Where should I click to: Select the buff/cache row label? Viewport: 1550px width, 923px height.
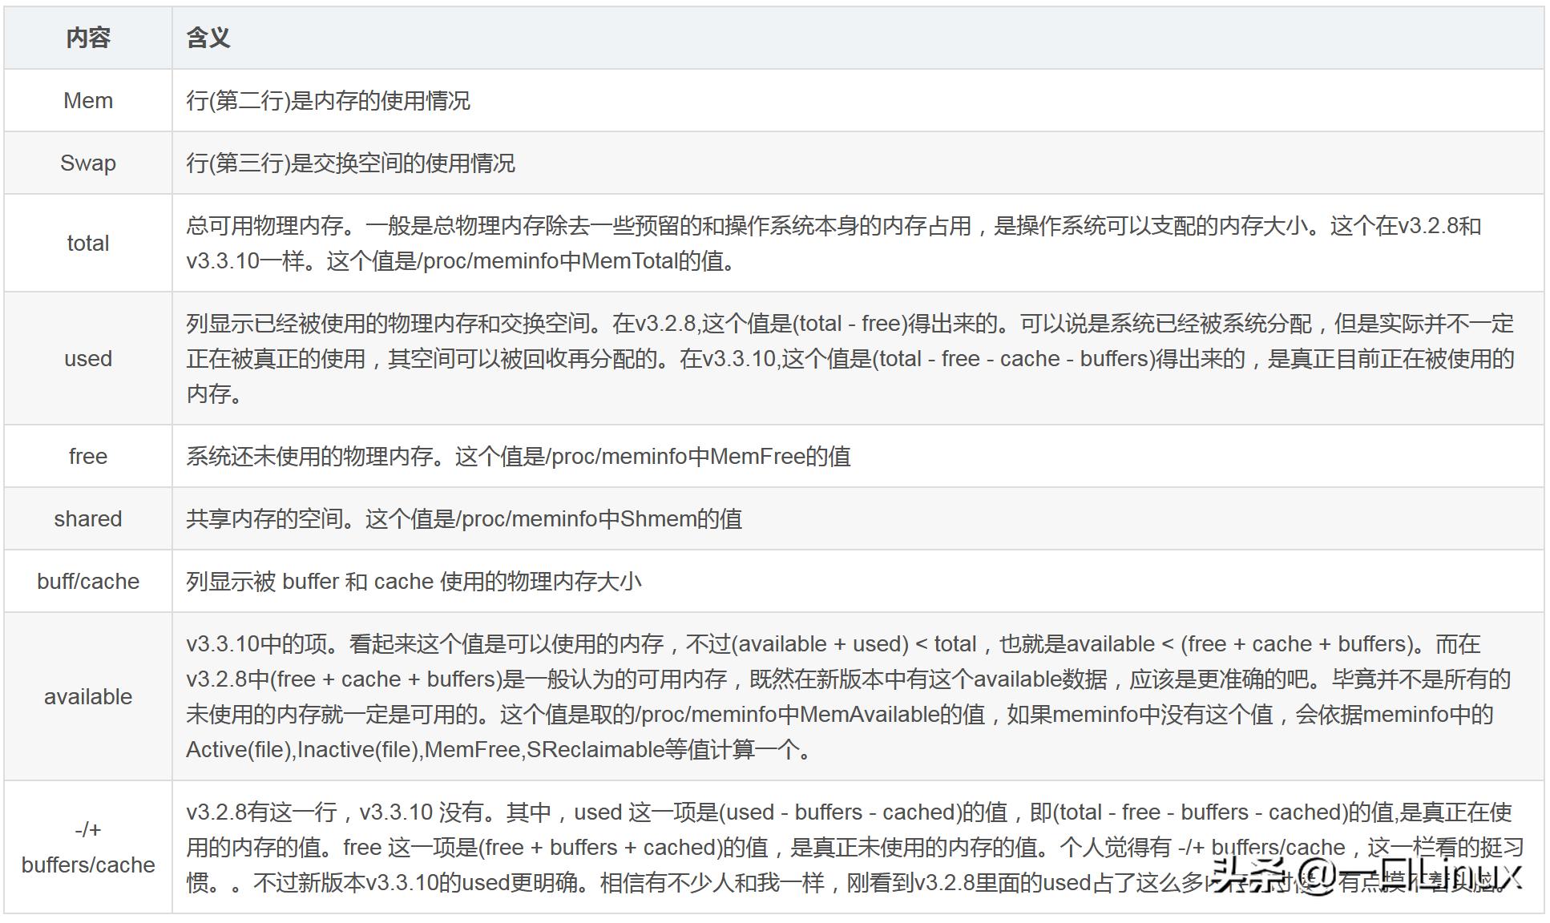point(88,581)
